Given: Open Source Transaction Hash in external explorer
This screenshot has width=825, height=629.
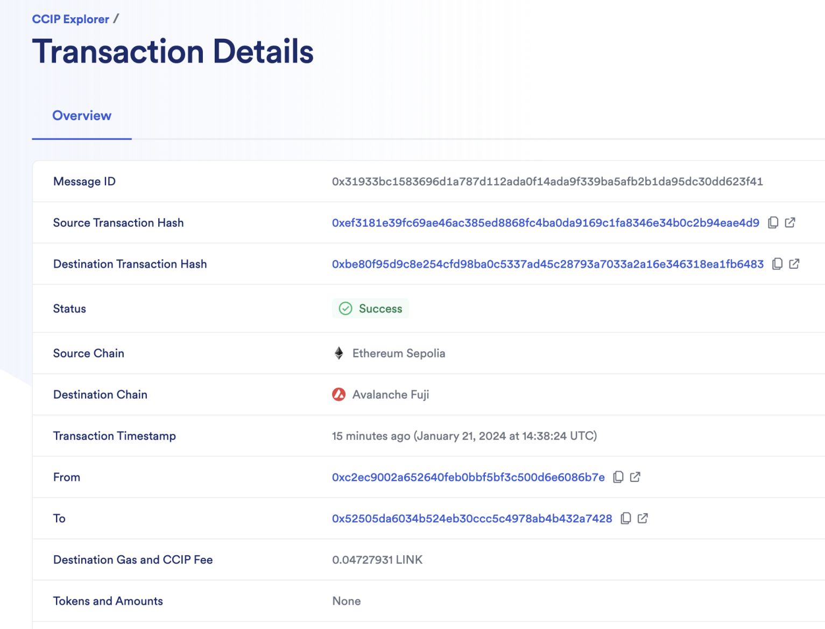Looking at the screenshot, I should tap(790, 222).
